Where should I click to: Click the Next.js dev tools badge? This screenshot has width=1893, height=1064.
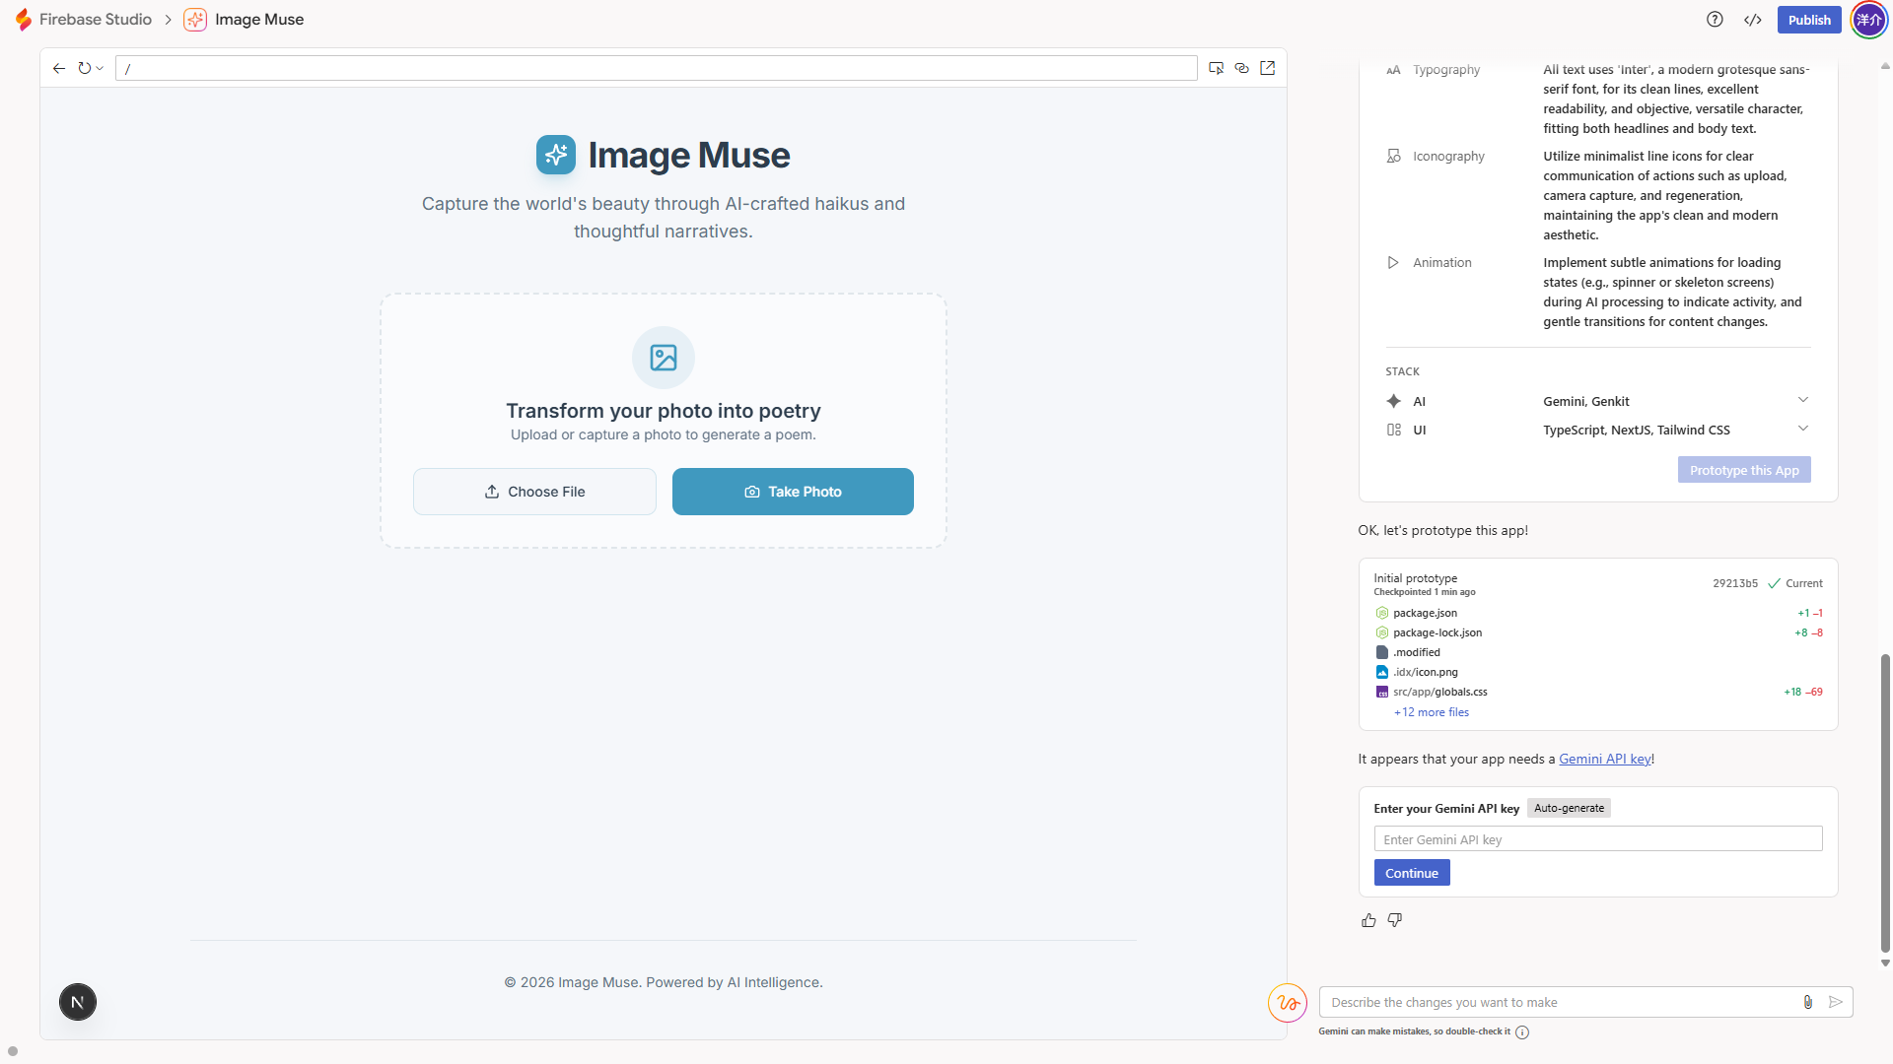click(78, 1002)
